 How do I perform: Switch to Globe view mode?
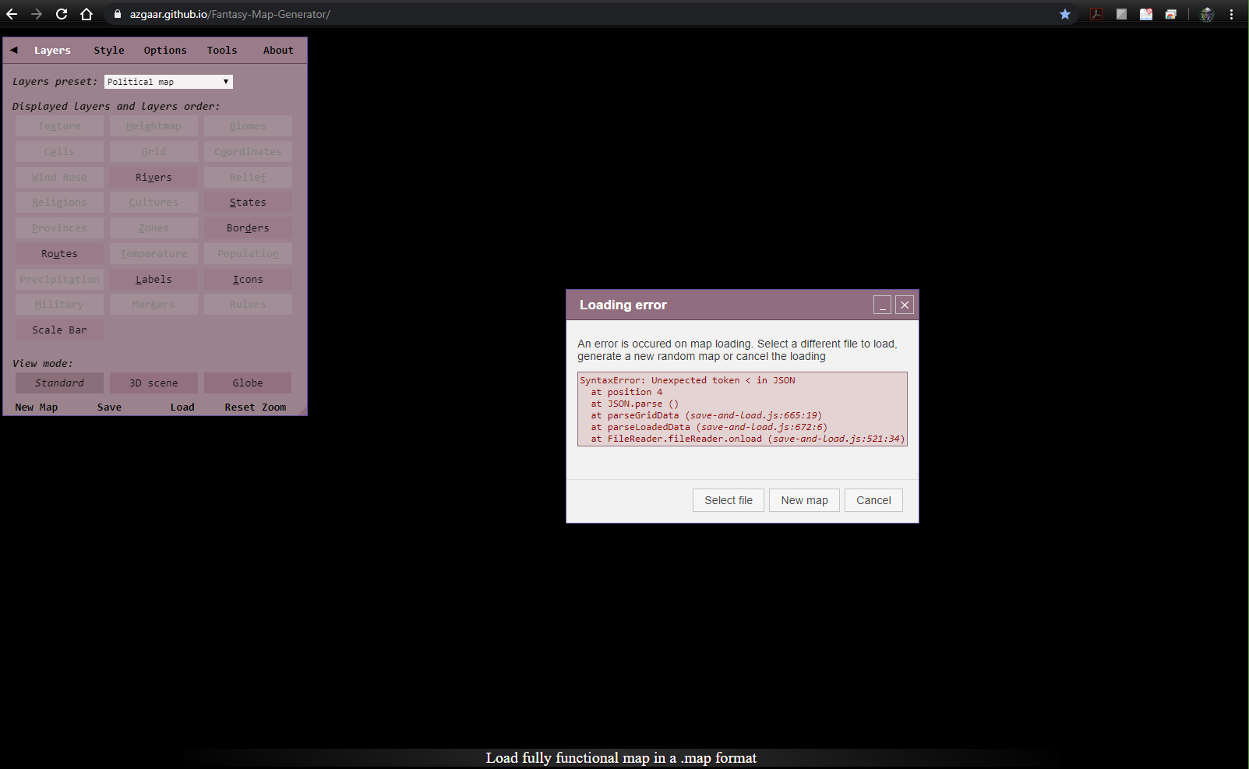pyautogui.click(x=248, y=383)
